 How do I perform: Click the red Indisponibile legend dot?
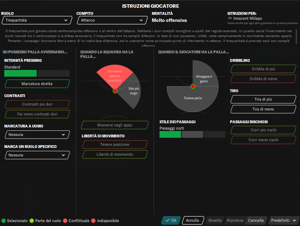[x=93, y=221]
